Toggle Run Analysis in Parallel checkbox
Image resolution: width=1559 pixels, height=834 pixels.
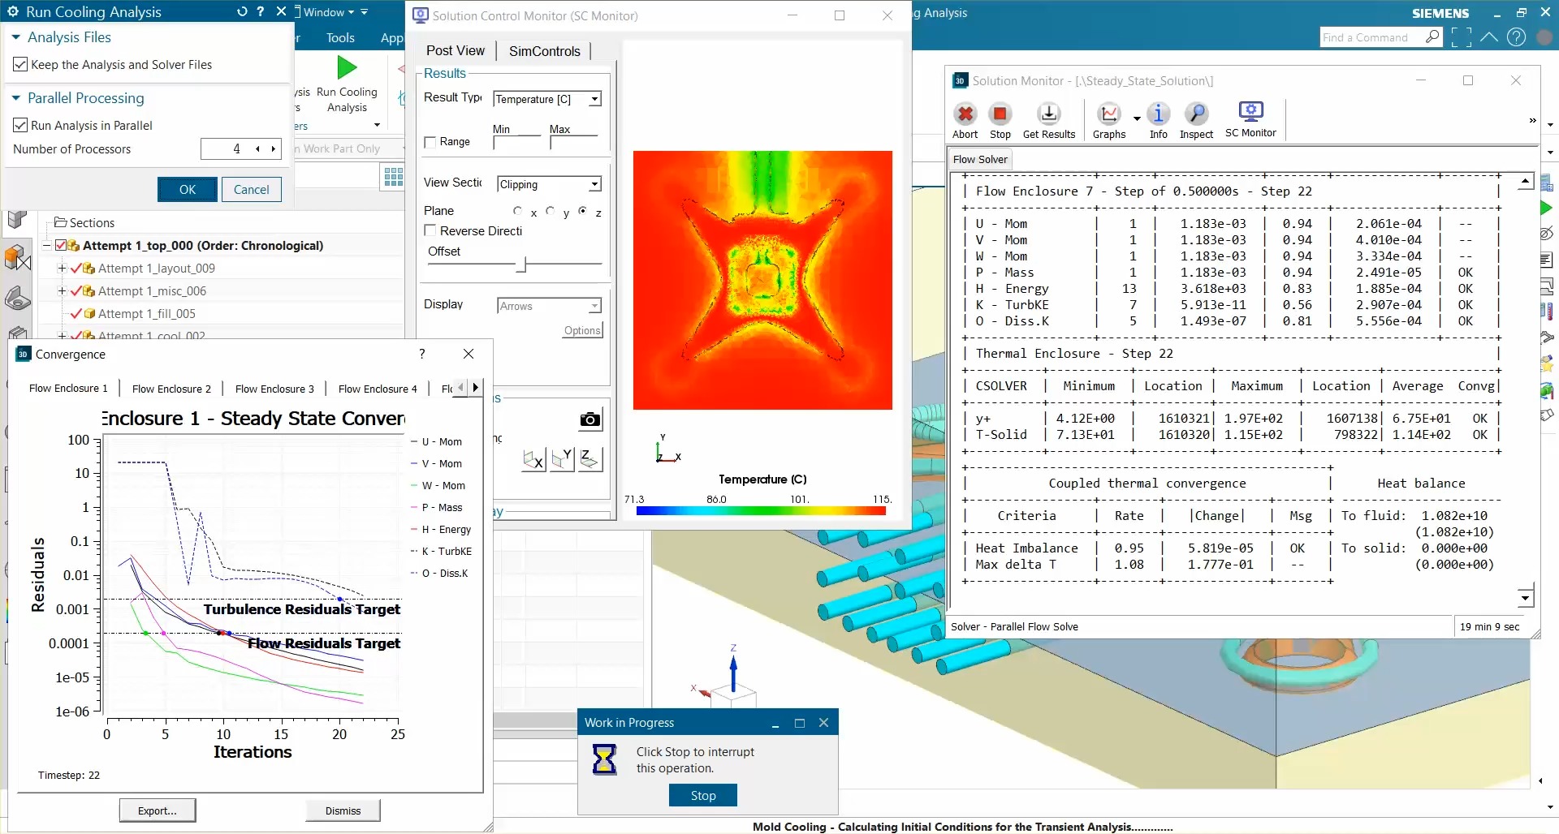tap(21, 126)
